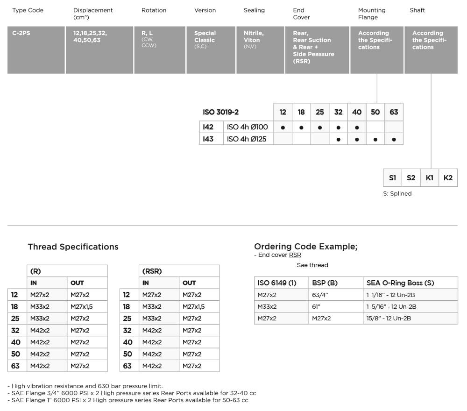Click the M27x1,5 OUT cell in (RSR) table

click(199, 306)
